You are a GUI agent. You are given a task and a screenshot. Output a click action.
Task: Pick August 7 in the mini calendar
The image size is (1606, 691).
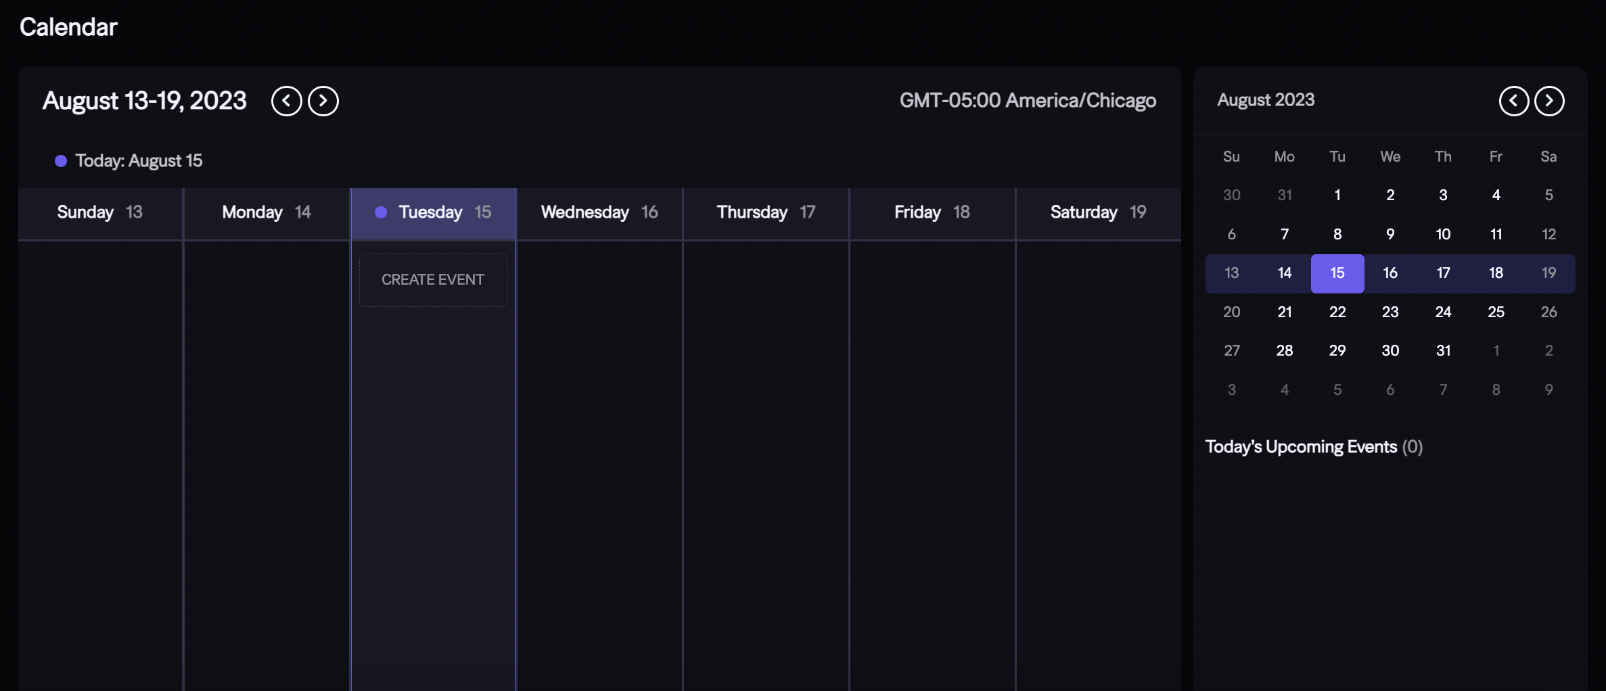(x=1285, y=235)
